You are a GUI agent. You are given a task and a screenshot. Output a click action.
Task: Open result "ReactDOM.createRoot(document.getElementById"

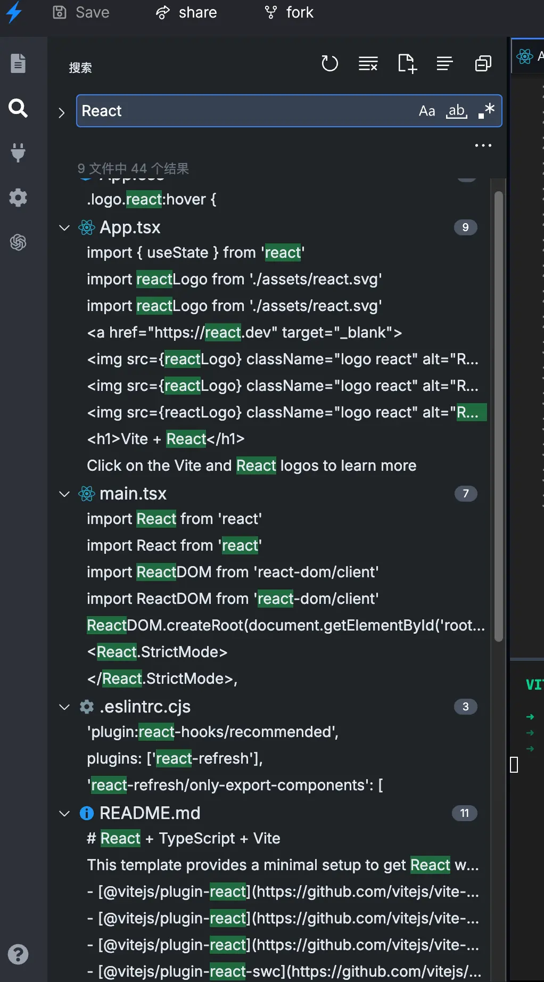(286, 625)
